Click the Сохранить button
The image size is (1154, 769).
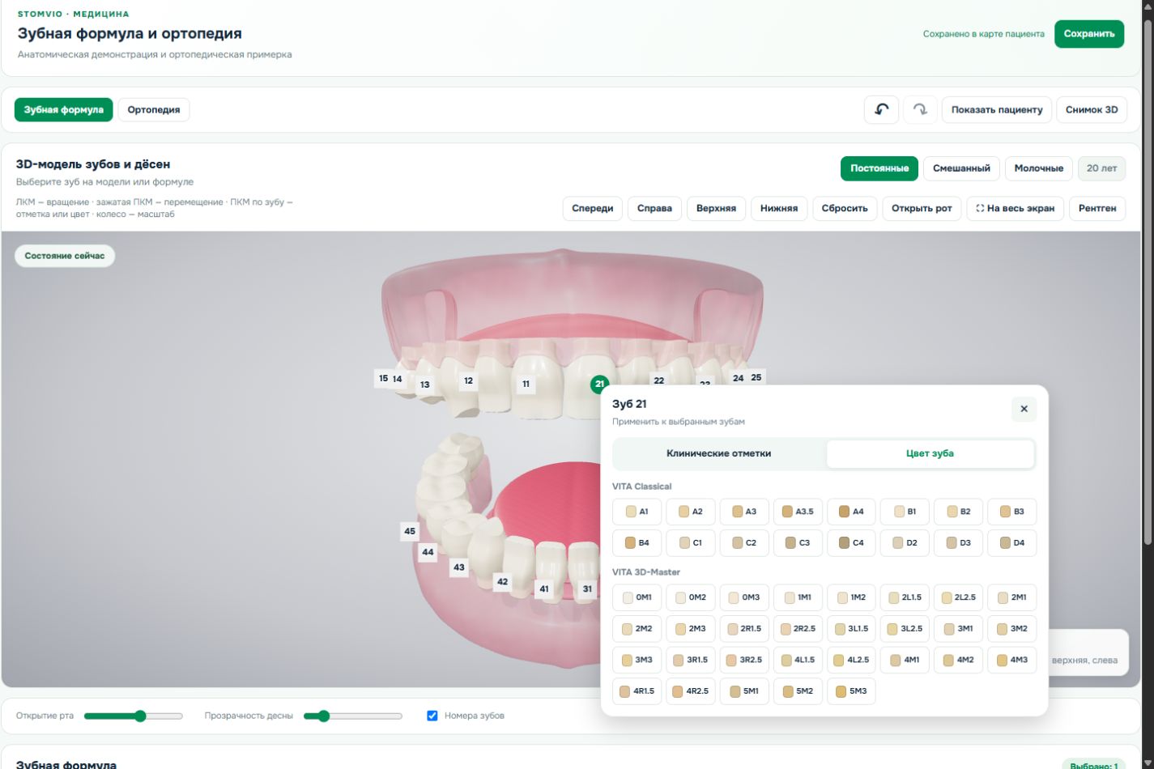1089,34
